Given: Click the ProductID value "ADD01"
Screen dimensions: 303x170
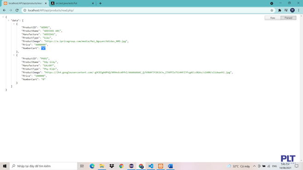Looking at the screenshot, I should (x=45, y=28).
